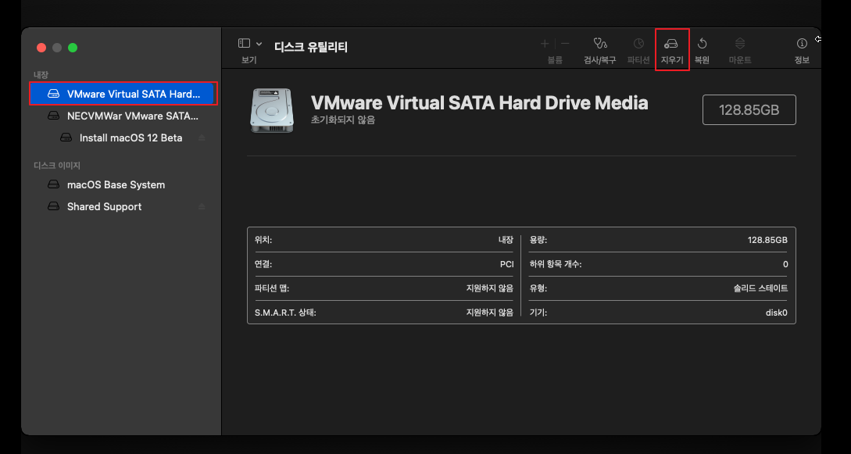Click the 초기화되지 않음 status text

tap(343, 120)
